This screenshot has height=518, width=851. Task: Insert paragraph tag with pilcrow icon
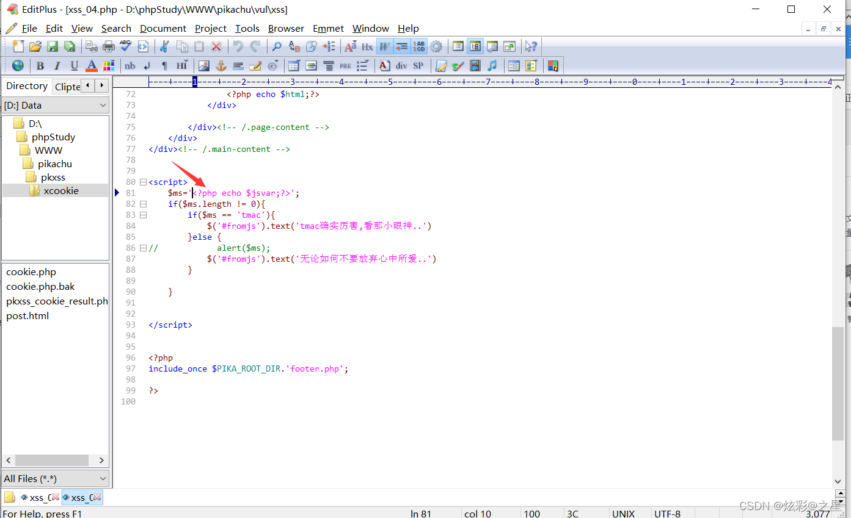pos(164,66)
